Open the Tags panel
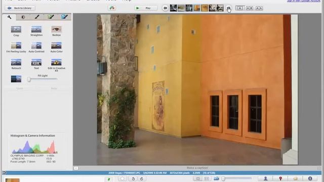The image size is (324, 182). (x=295, y=178)
